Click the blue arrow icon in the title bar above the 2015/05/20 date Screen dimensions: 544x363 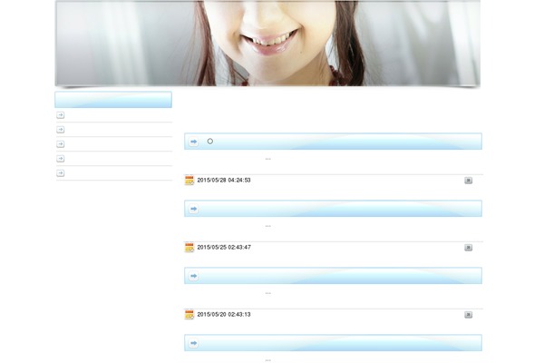coord(194,276)
